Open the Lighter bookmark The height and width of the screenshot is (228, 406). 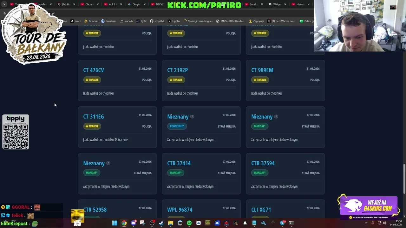(x=174, y=21)
